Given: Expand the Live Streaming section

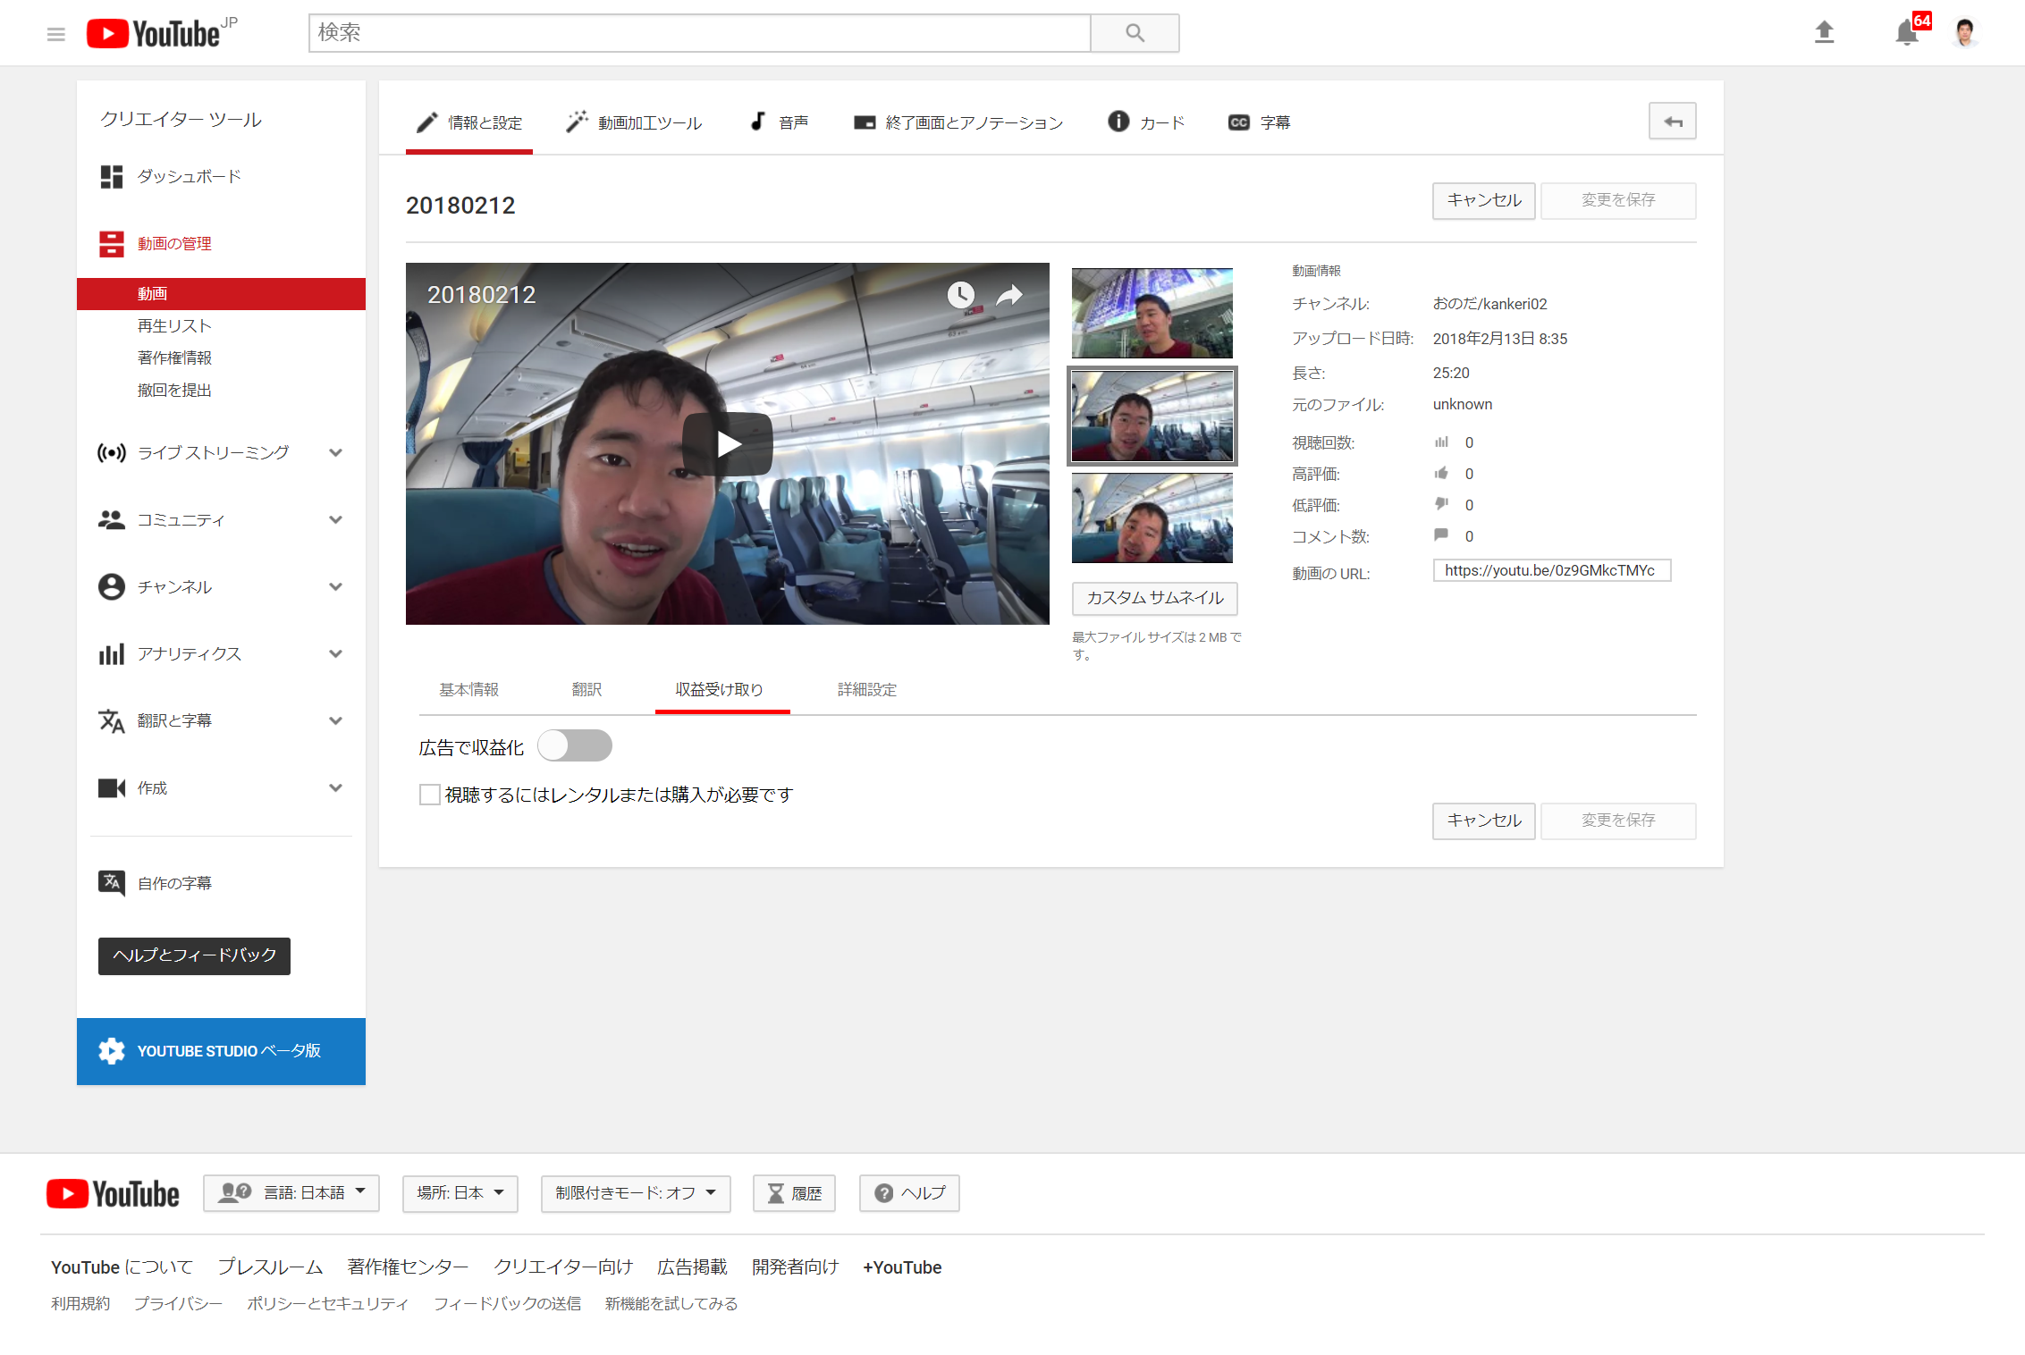Looking at the screenshot, I should [x=335, y=452].
